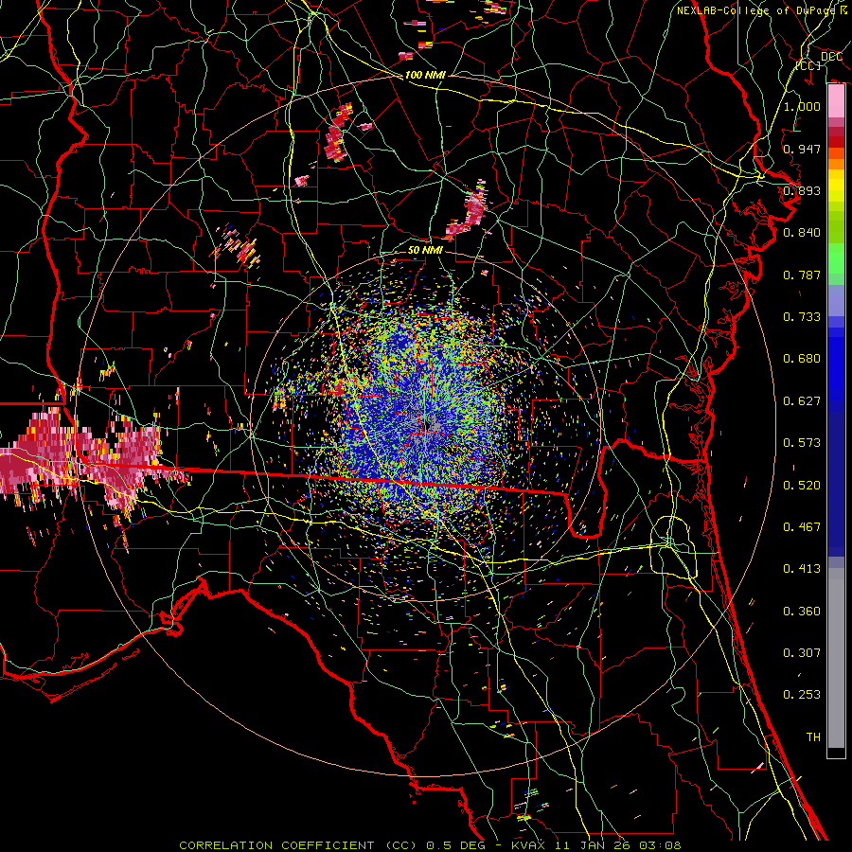Click the 0.840 scale value
Viewport: 852px width, 852px height.
coord(802,233)
